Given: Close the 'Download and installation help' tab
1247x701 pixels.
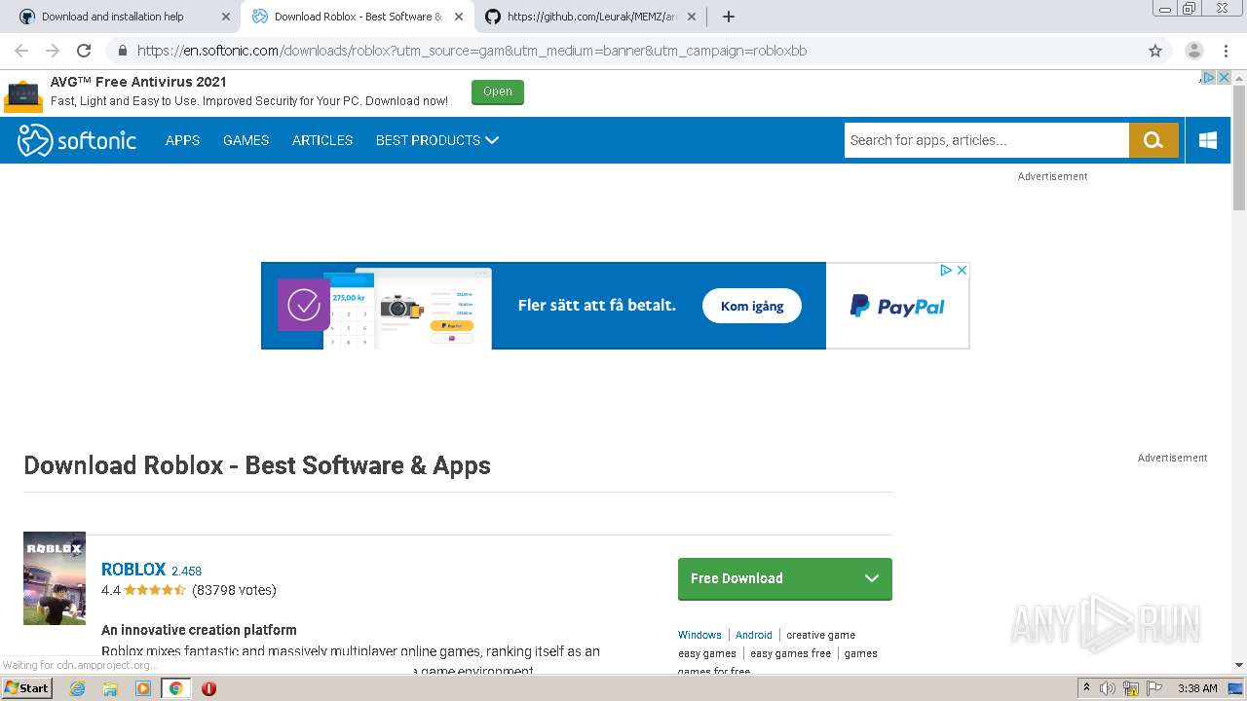Looking at the screenshot, I should (226, 17).
